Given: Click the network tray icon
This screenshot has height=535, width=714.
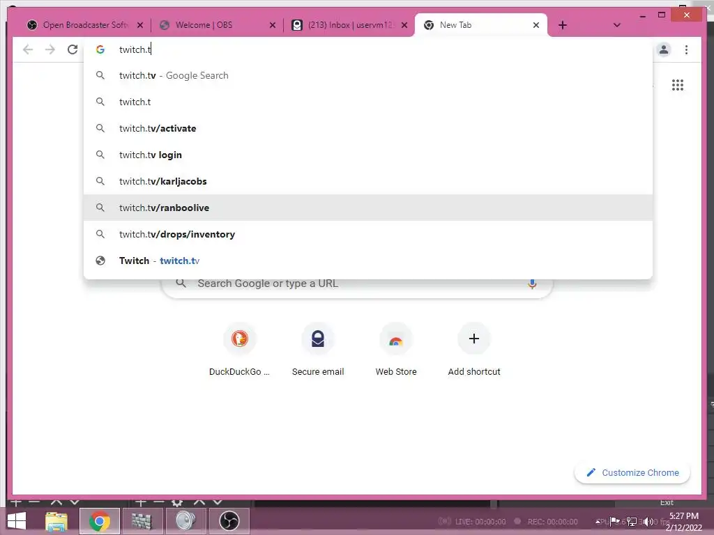Looking at the screenshot, I should point(632,521).
